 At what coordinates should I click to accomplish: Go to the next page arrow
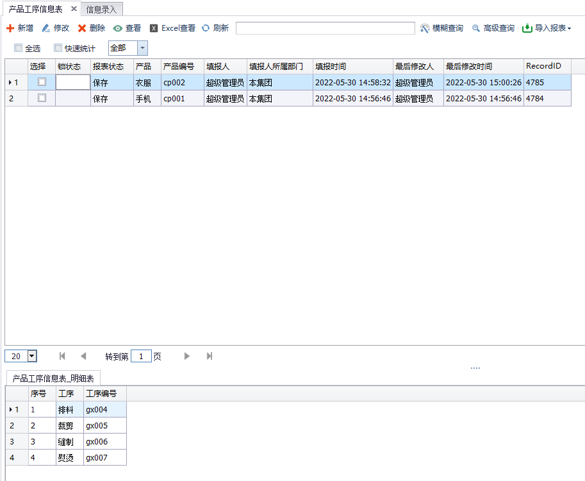point(187,356)
